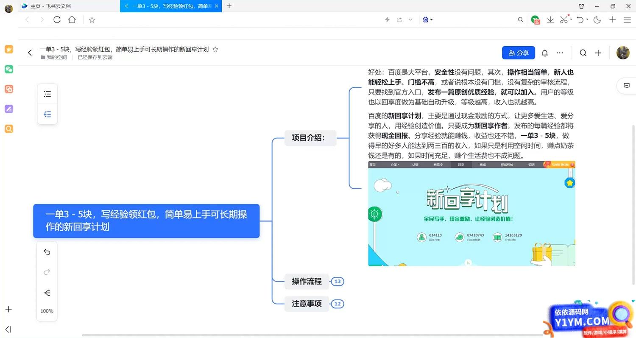Open the orange search sidebar icon
Screen dimensions: 636x338
pos(9,129)
